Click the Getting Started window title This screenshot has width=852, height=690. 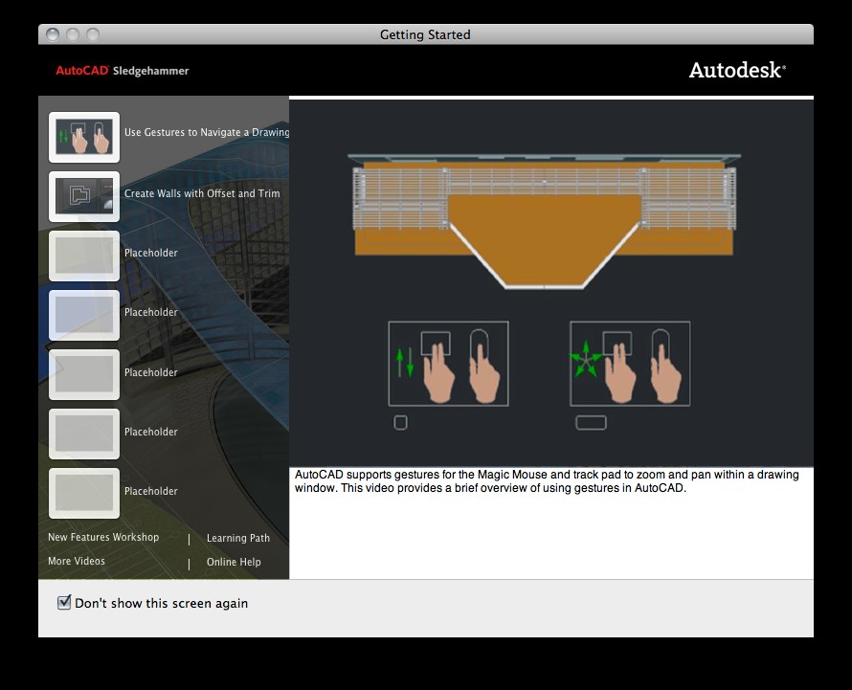click(x=425, y=34)
